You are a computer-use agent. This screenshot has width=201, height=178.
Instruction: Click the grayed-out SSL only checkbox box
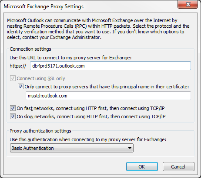13,78
